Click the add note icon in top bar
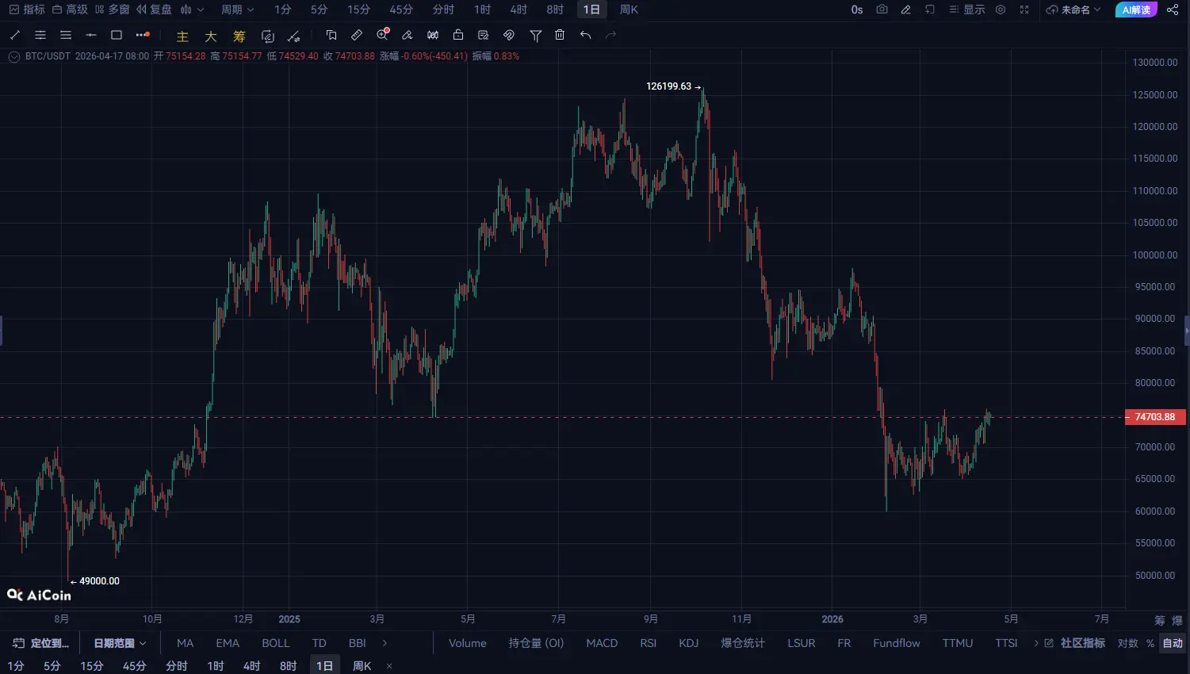1190x674 pixels. pyautogui.click(x=930, y=10)
